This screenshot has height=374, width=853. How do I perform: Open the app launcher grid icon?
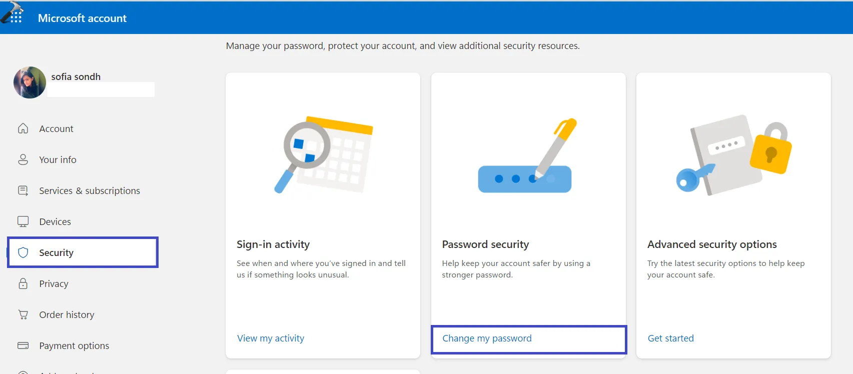16,18
